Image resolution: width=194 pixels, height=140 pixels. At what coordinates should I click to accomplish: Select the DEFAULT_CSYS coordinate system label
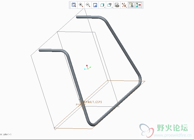tap(93, 102)
